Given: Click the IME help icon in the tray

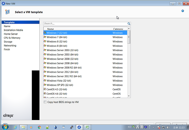Looking at the screenshot, I should pyautogui.click(x=146, y=127).
